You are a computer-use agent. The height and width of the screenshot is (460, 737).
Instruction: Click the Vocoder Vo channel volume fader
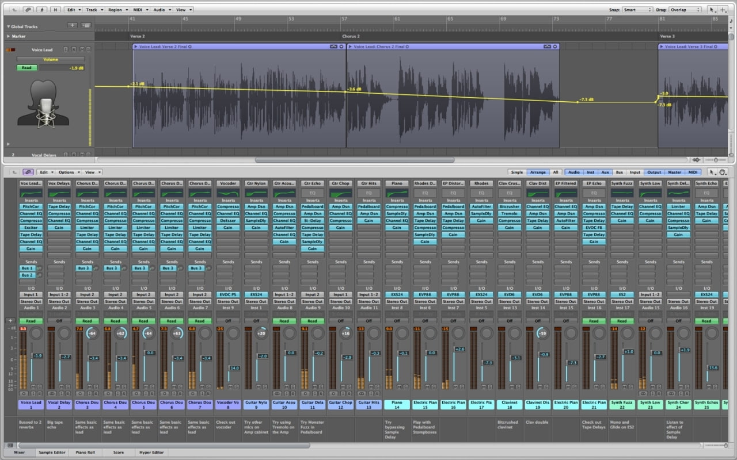point(229,368)
